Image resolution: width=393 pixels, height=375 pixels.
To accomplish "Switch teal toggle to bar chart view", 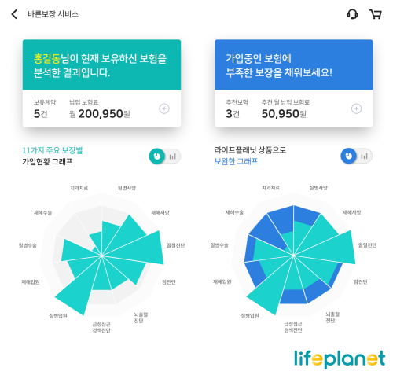I will (x=173, y=156).
